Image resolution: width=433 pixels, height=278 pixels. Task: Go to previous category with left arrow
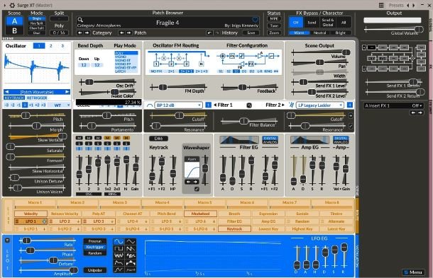(x=80, y=33)
